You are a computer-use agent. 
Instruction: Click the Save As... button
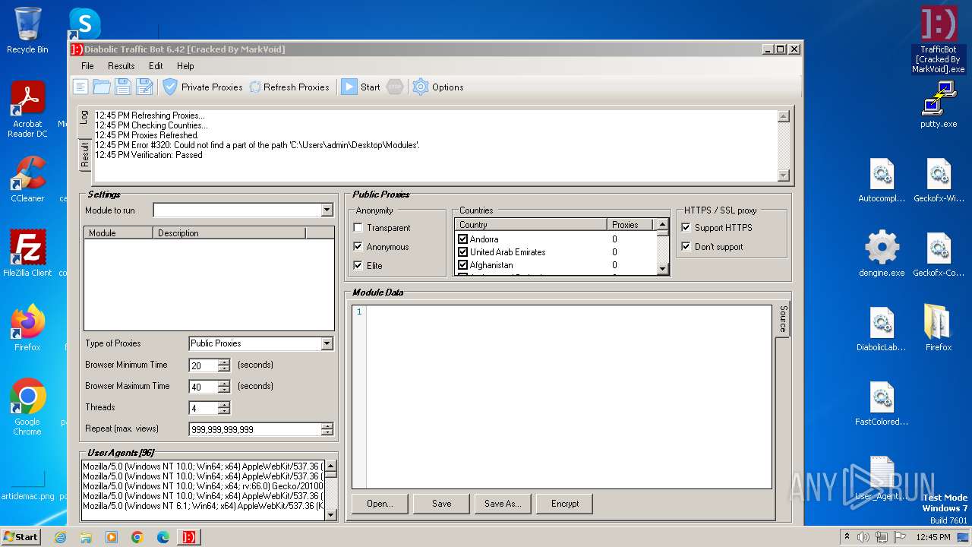(x=503, y=503)
